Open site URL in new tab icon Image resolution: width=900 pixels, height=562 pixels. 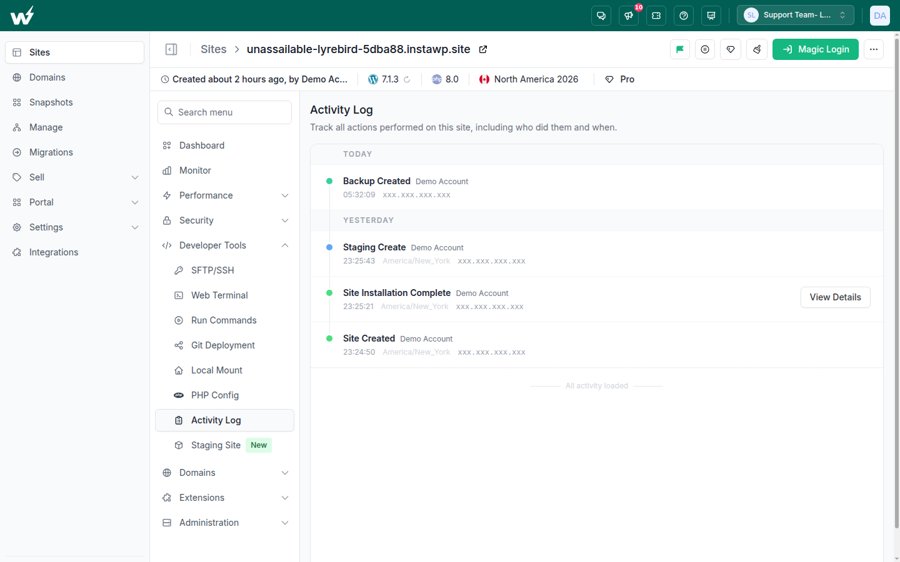pos(483,49)
